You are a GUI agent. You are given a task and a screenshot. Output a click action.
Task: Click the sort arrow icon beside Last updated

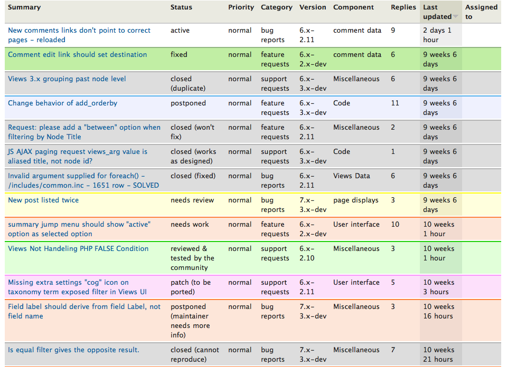click(456, 16)
